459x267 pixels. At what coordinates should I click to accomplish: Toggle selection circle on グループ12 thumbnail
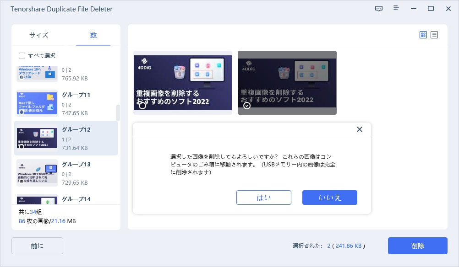click(21, 147)
